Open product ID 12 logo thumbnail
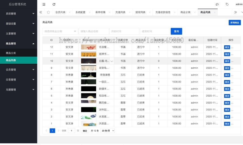The height and width of the screenshot is (145, 243). click(x=89, y=47)
